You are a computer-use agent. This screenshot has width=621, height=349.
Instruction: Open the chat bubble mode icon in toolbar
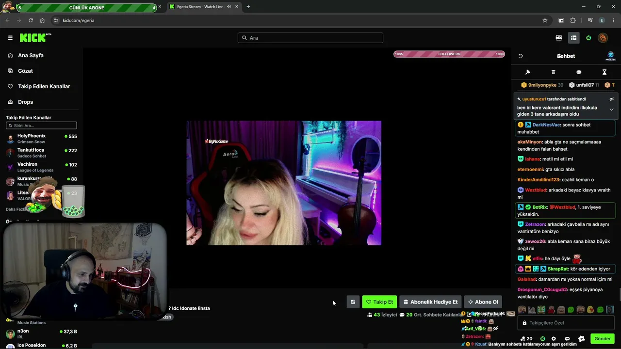(x=579, y=72)
